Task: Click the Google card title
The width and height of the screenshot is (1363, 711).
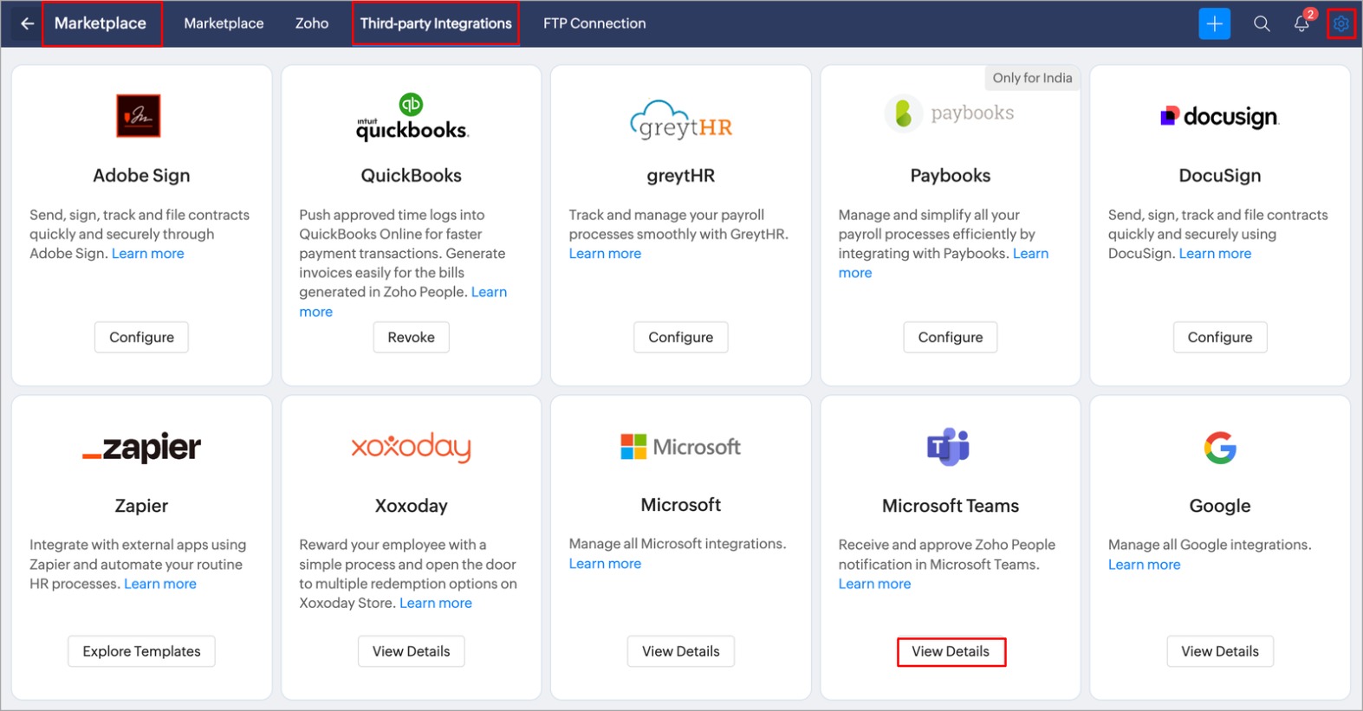Action: pyautogui.click(x=1220, y=506)
